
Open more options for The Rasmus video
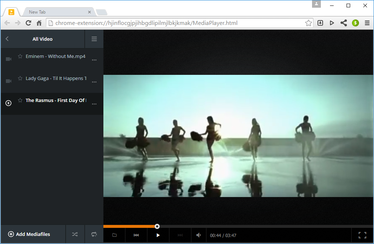[94, 104]
